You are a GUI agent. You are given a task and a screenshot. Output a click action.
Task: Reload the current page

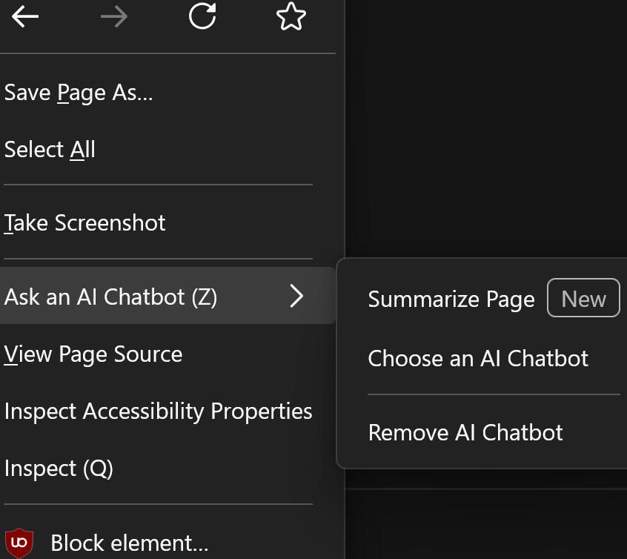click(202, 17)
